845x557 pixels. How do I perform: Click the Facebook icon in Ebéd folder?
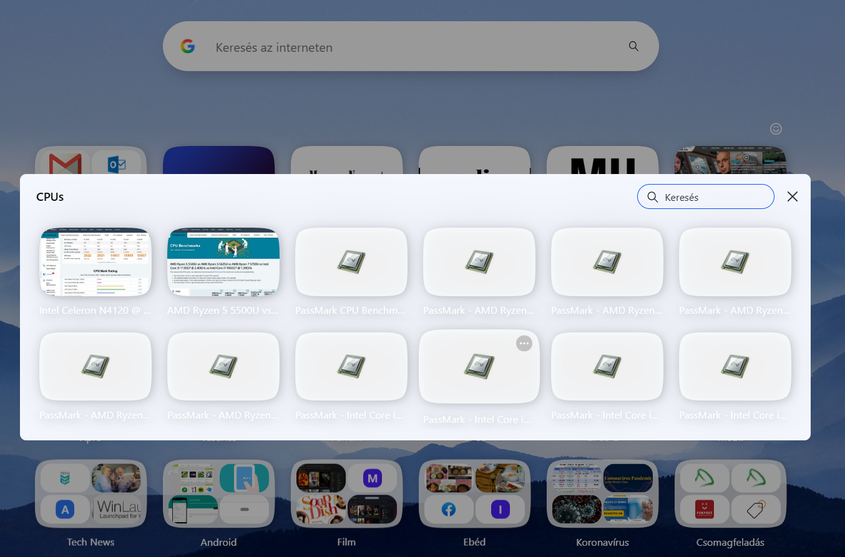tap(448, 510)
